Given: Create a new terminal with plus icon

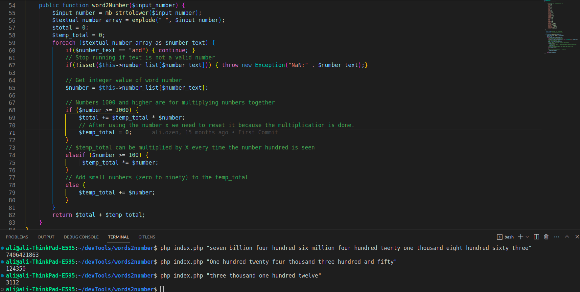Looking at the screenshot, I should tap(521, 237).
